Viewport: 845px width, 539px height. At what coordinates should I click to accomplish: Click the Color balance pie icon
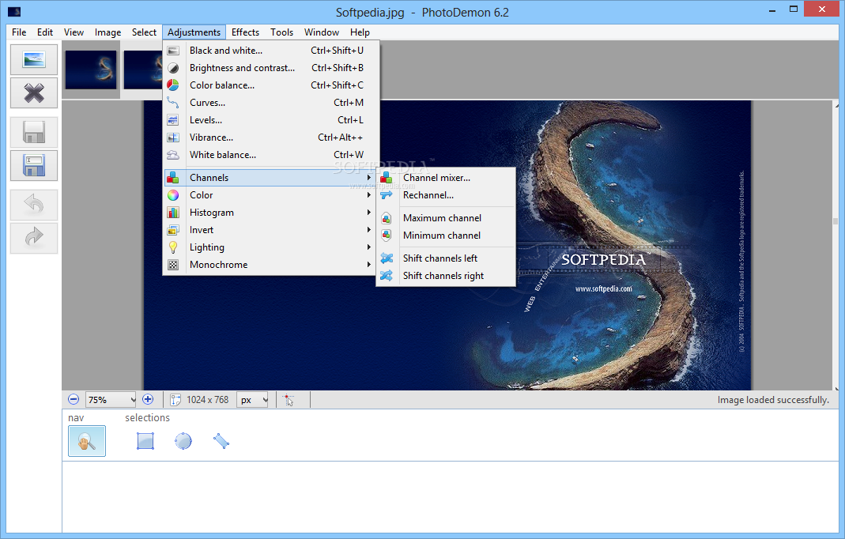173,85
